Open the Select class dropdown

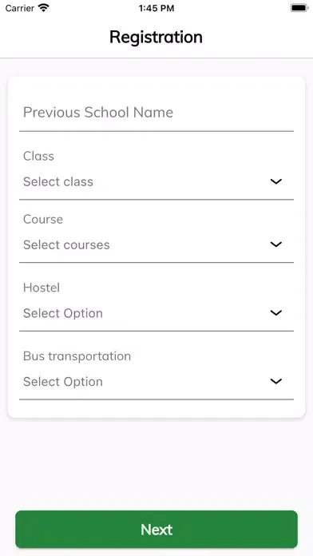(156, 182)
